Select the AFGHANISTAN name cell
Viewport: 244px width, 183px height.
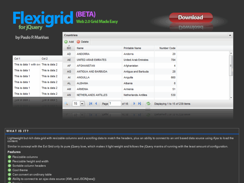(99, 66)
